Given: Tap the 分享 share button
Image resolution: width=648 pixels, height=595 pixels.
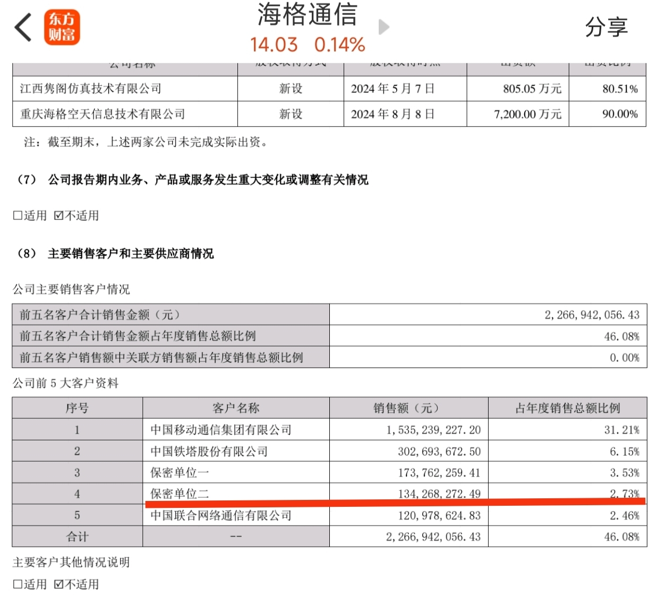Looking at the screenshot, I should pyautogui.click(x=606, y=27).
